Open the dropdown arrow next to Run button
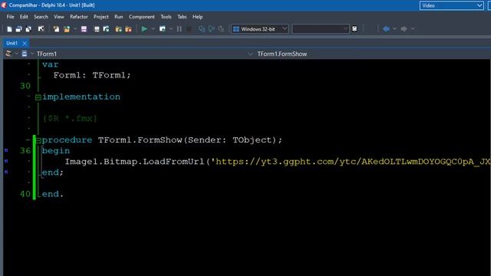The image size is (491, 276). click(153, 29)
